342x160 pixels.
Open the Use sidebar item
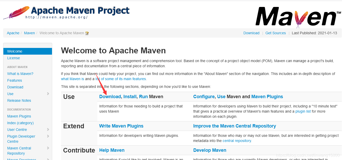point(10,94)
